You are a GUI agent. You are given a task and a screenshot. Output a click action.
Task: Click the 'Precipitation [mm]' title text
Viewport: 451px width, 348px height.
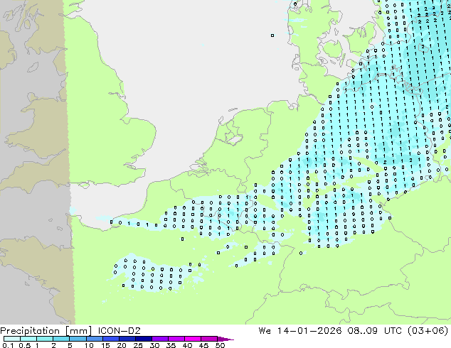coord(46,331)
